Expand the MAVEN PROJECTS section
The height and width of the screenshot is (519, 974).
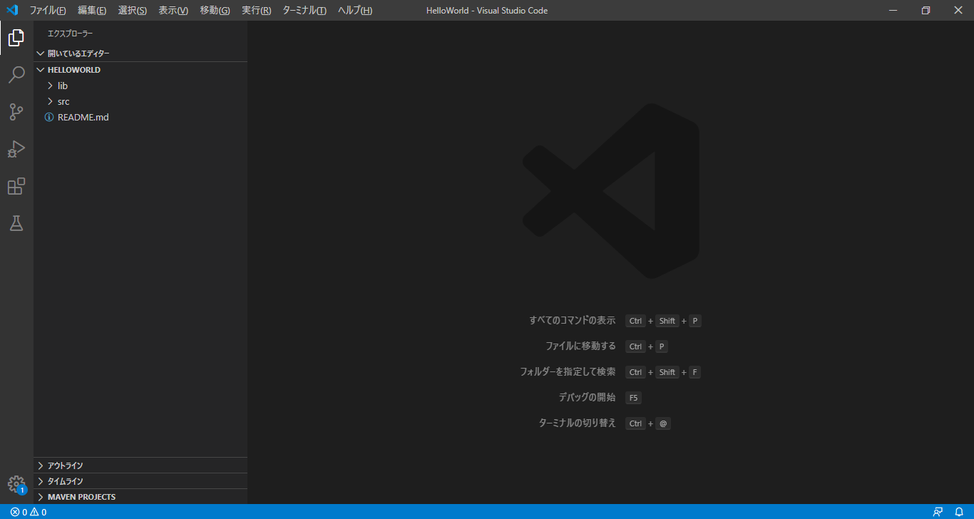coord(140,497)
